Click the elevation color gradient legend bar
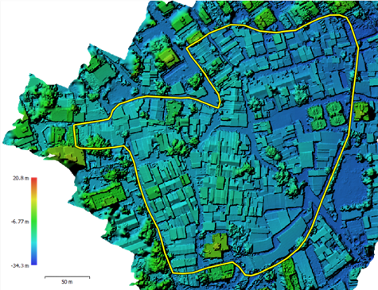 [x=34, y=221]
